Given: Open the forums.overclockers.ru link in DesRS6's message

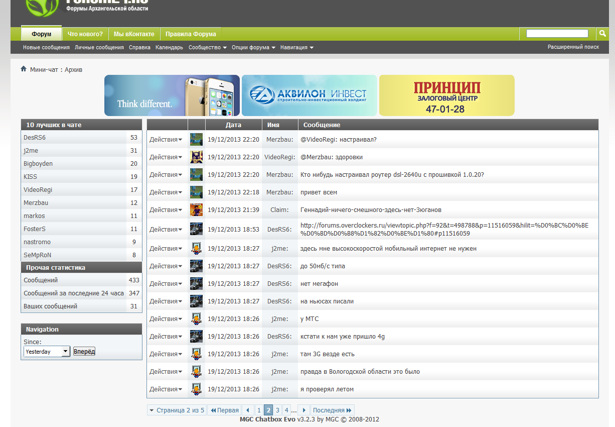Looking at the screenshot, I should tap(444, 230).
